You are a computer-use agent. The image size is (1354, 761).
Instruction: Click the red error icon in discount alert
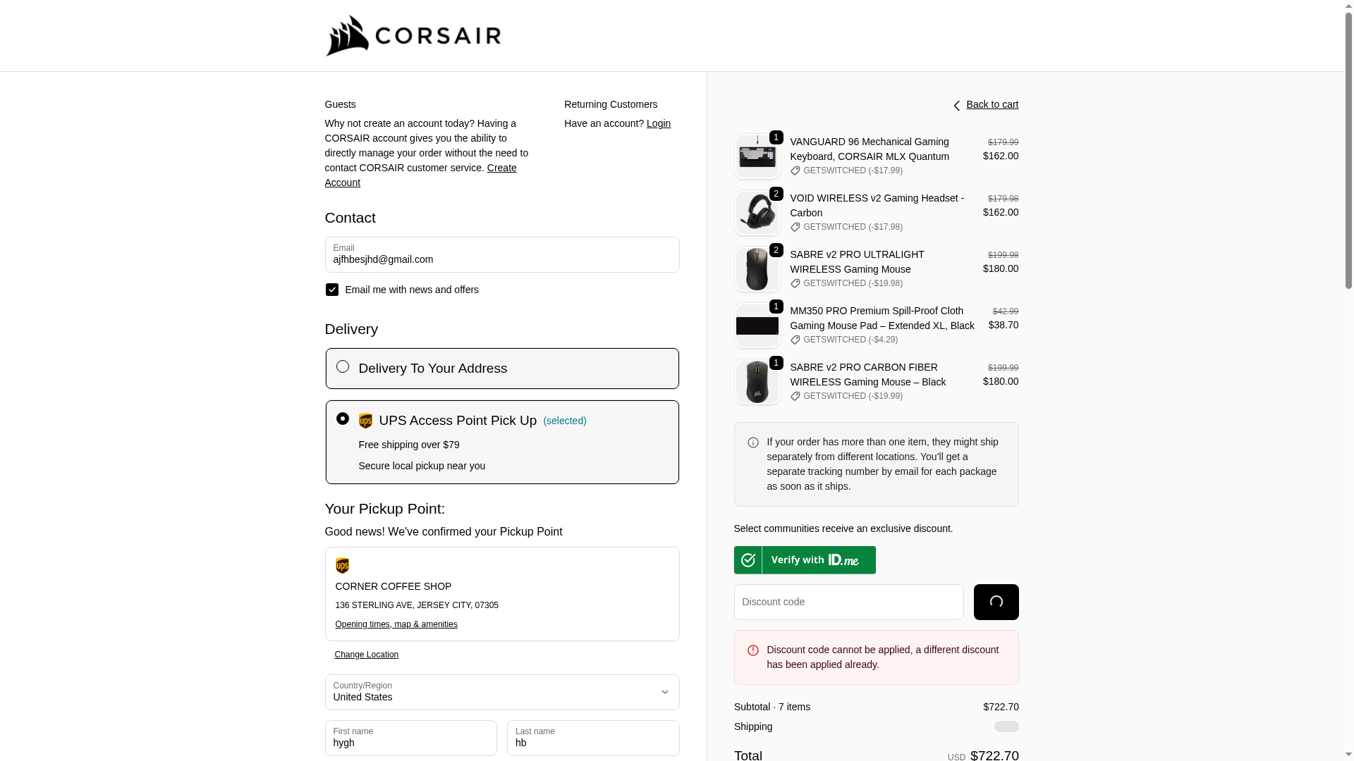click(753, 650)
